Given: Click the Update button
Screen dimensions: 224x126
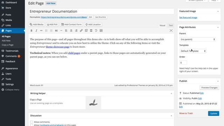Looking at the screenshot, I should point(213,113).
